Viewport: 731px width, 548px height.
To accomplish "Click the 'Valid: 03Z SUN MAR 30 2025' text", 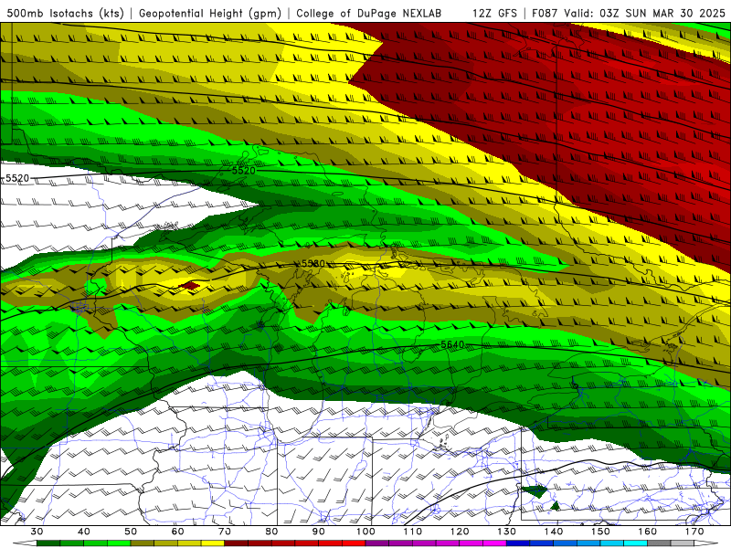I will point(644,13).
